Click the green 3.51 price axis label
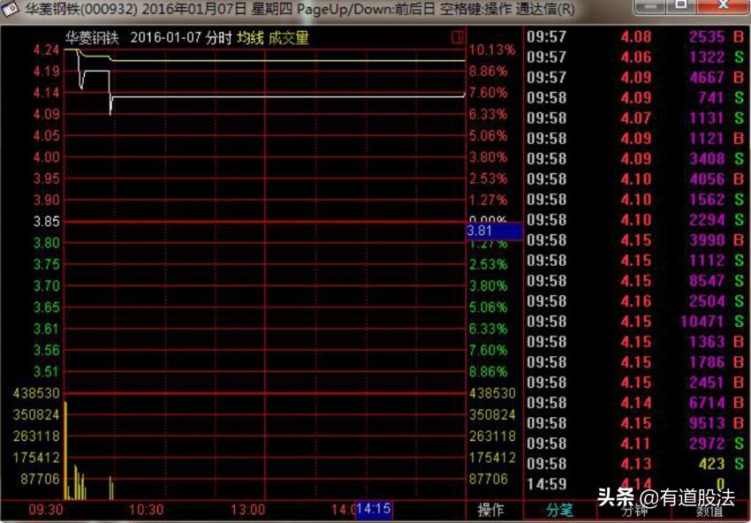Image resolution: width=751 pixels, height=523 pixels. (47, 371)
